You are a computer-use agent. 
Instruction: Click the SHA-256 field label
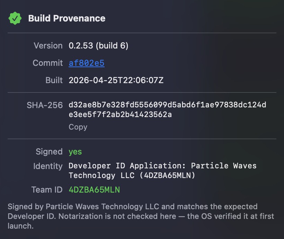coord(45,105)
